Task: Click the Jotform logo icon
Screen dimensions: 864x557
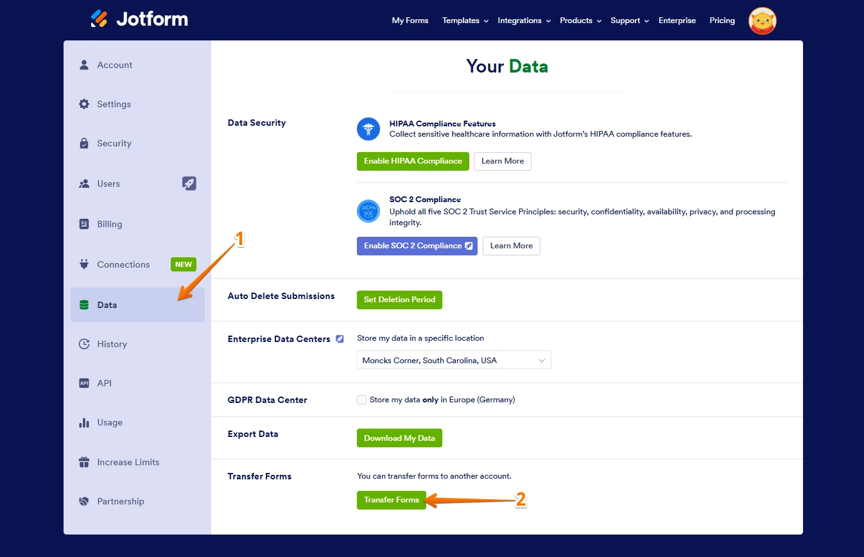Action: [x=99, y=19]
